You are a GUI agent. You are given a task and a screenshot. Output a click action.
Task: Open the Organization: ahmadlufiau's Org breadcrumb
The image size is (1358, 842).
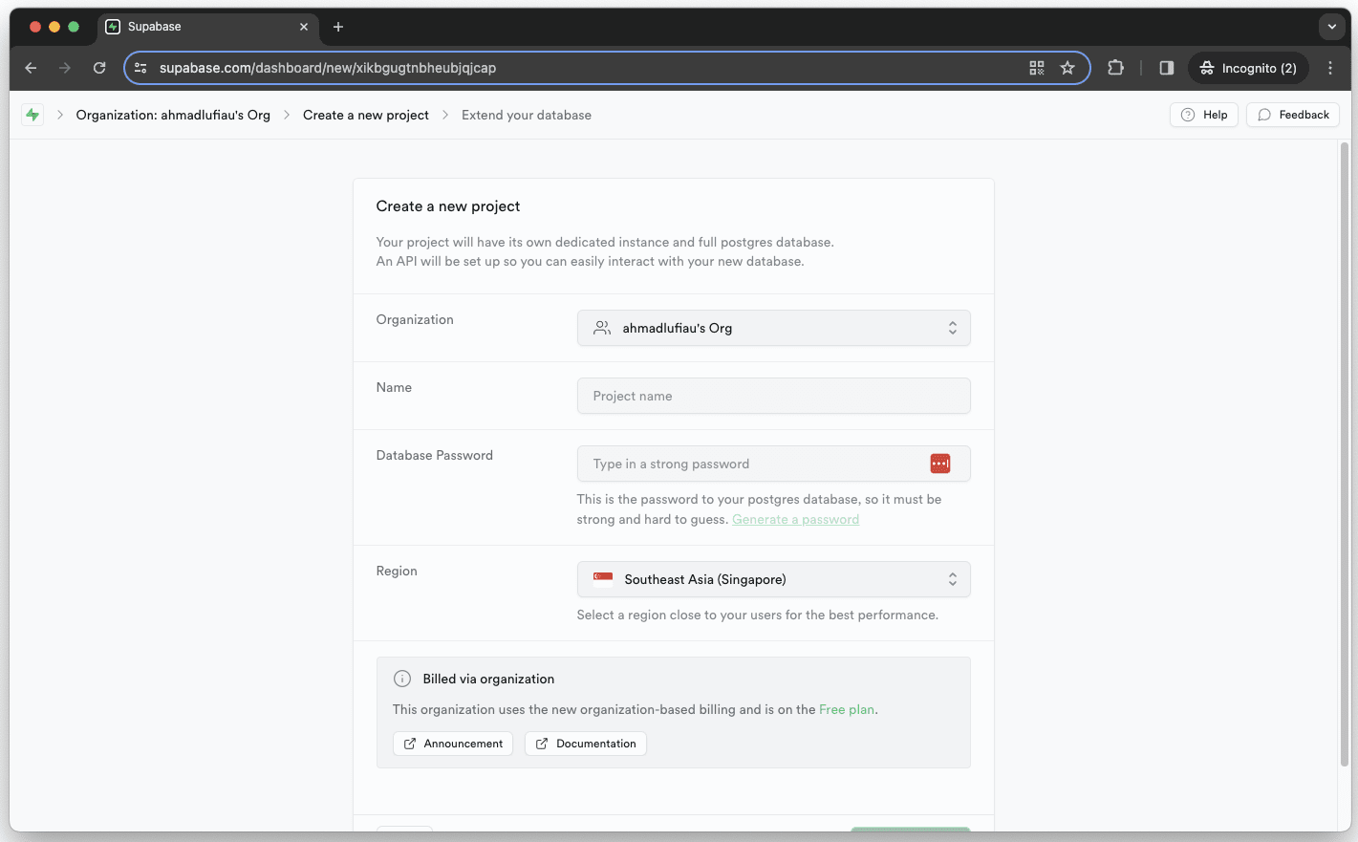click(x=173, y=115)
